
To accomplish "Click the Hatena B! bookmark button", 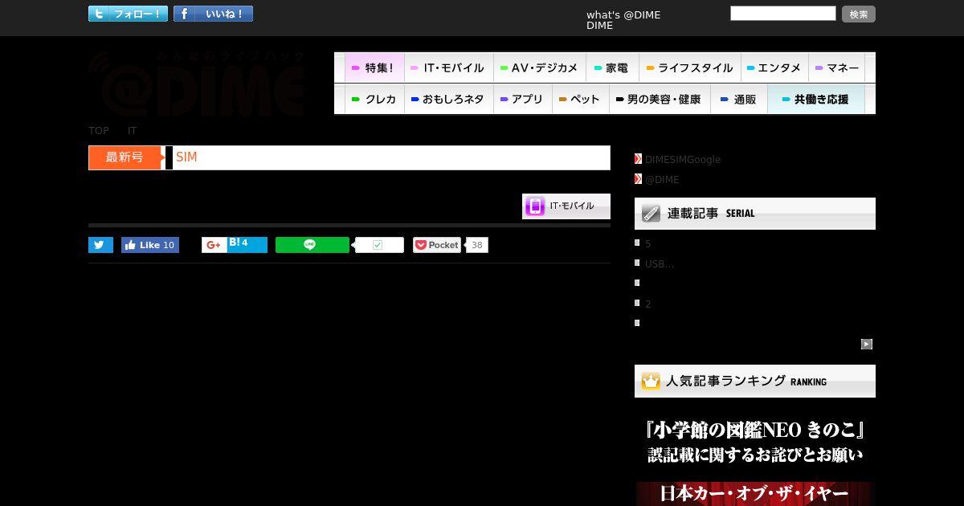I will [247, 245].
